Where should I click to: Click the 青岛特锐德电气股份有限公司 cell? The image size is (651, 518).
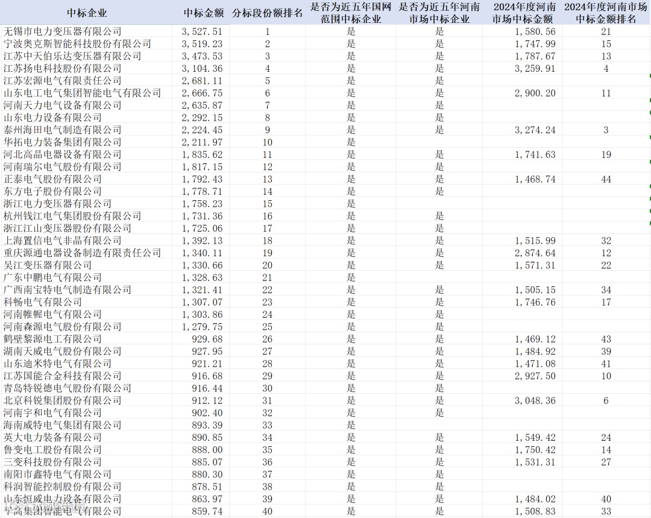[68, 388]
